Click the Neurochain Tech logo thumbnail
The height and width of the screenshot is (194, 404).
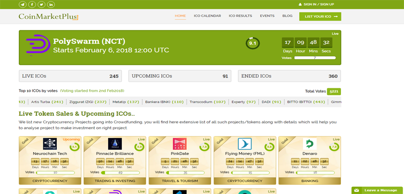(50, 144)
